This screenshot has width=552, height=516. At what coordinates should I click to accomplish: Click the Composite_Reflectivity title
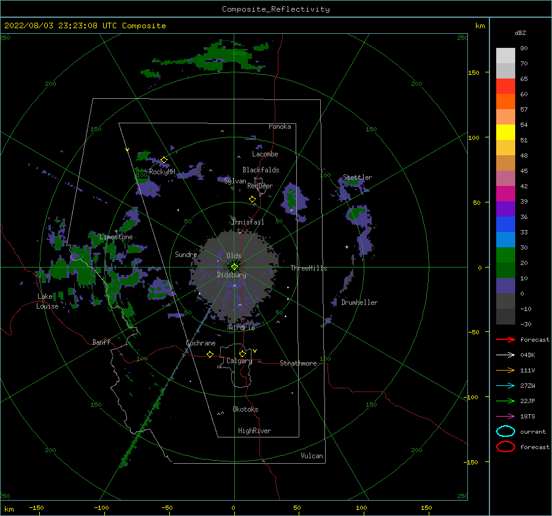point(276,9)
